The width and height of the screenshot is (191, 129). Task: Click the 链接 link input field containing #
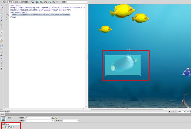tap(39, 118)
